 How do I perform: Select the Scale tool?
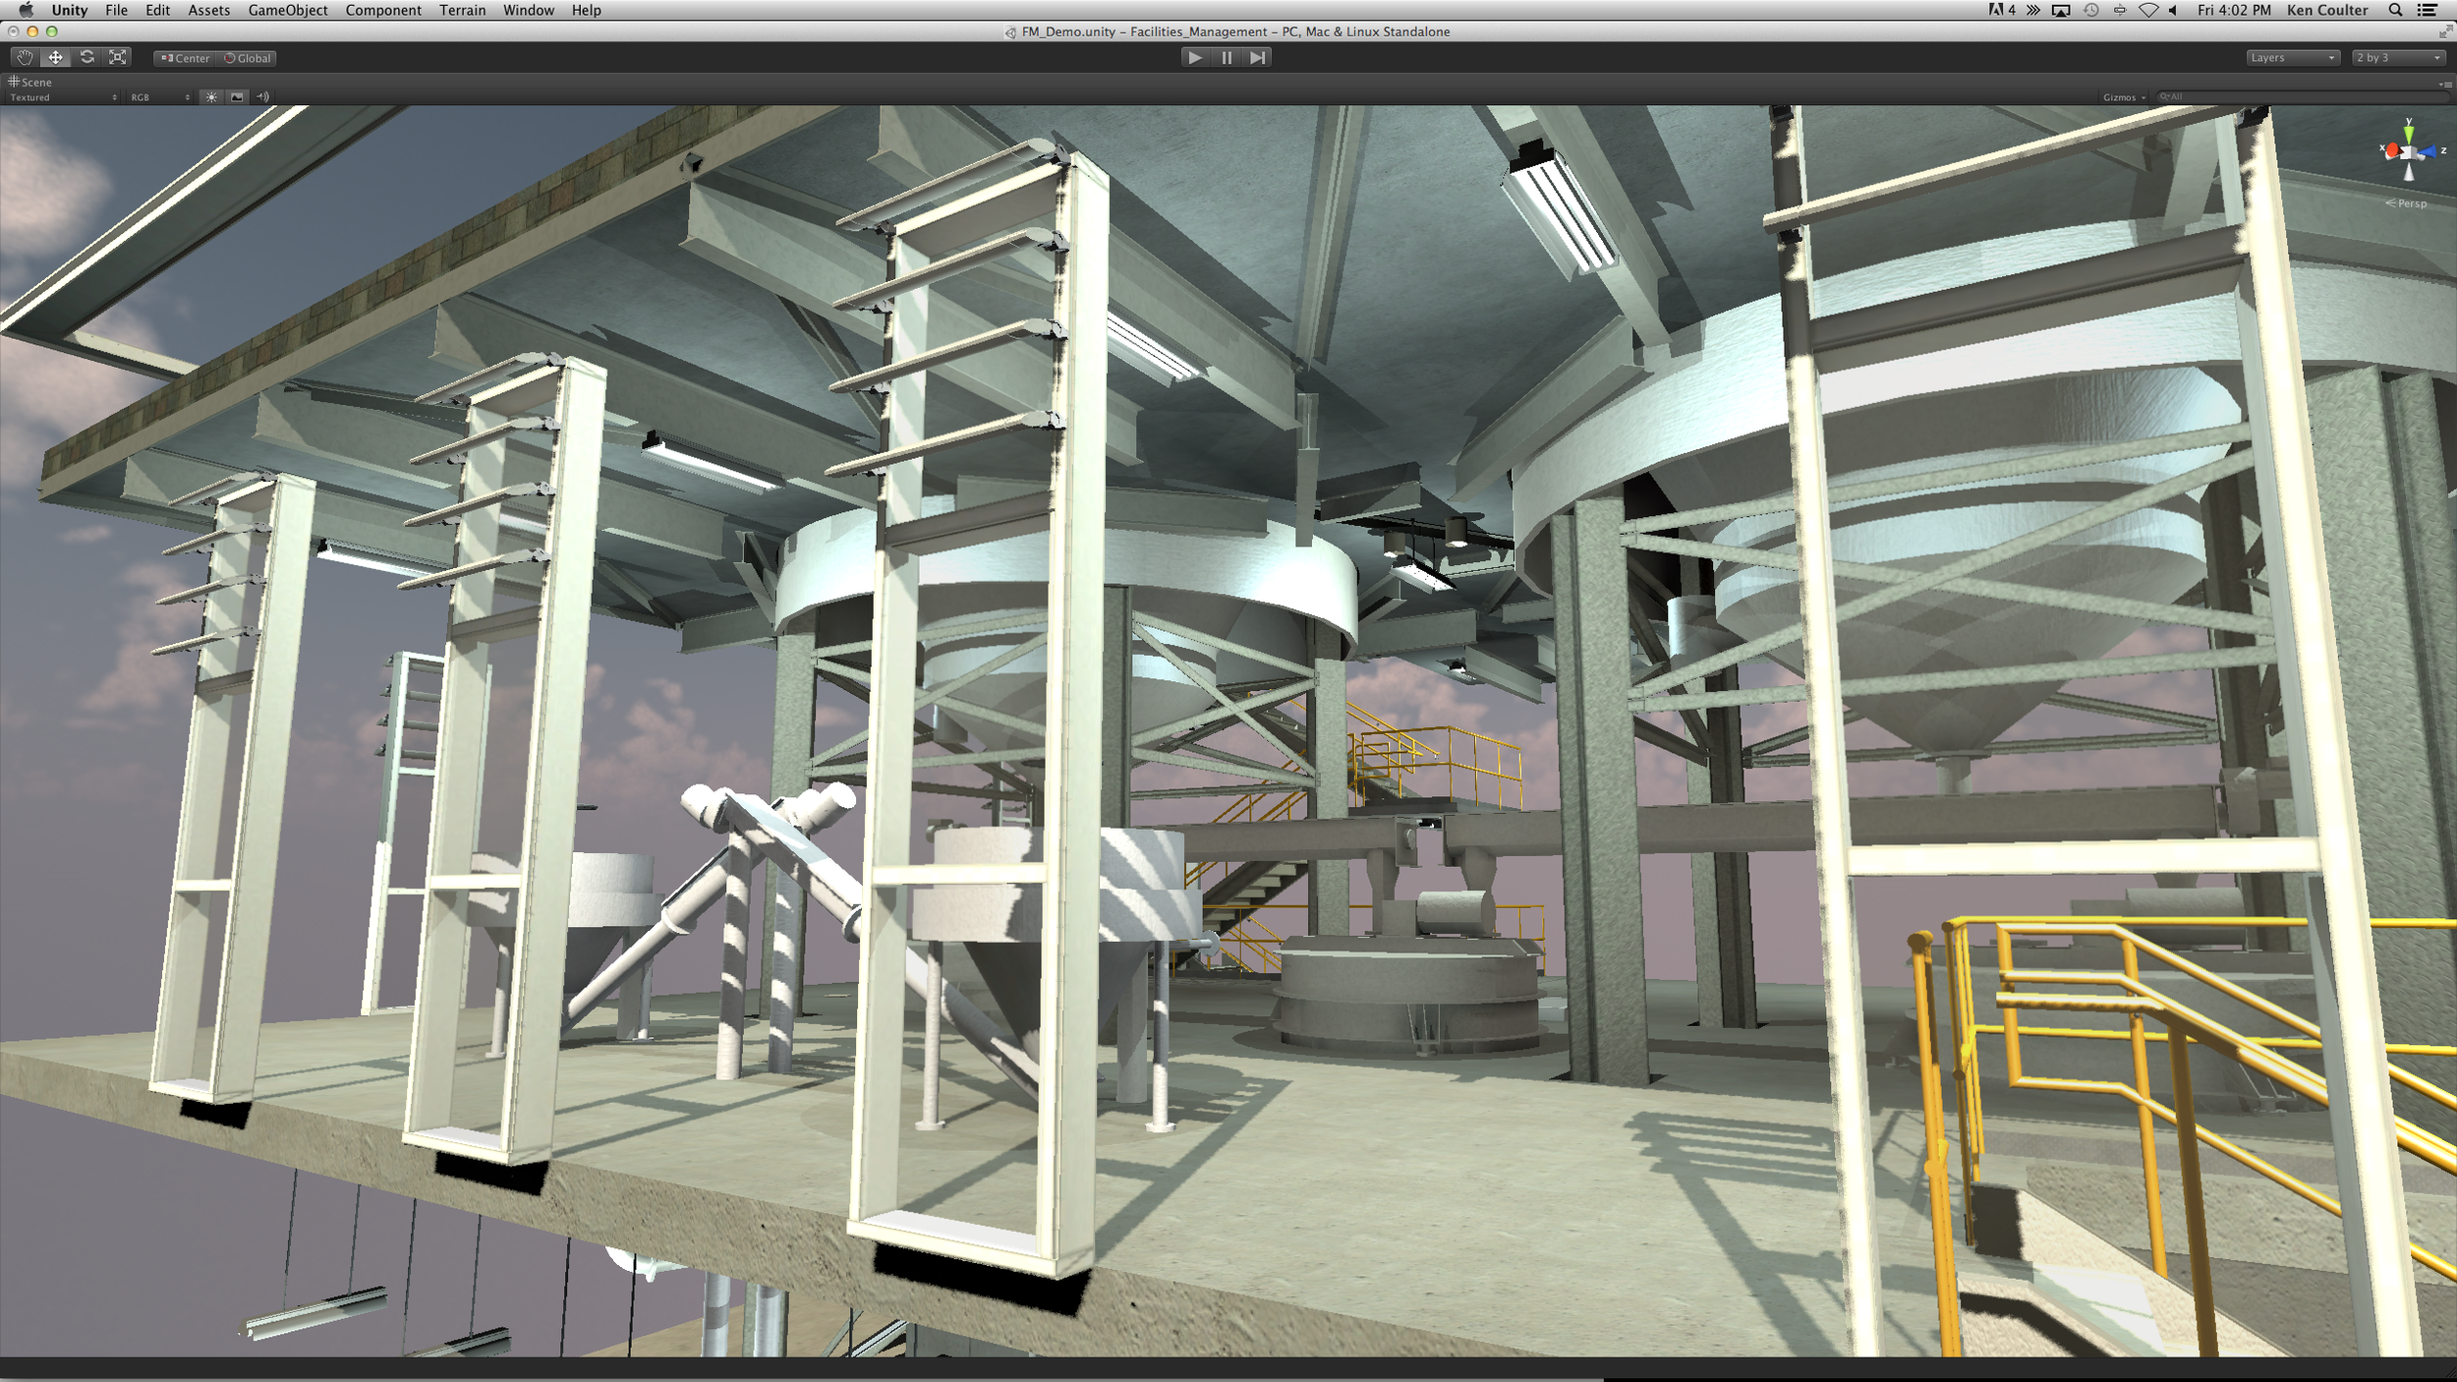(118, 58)
